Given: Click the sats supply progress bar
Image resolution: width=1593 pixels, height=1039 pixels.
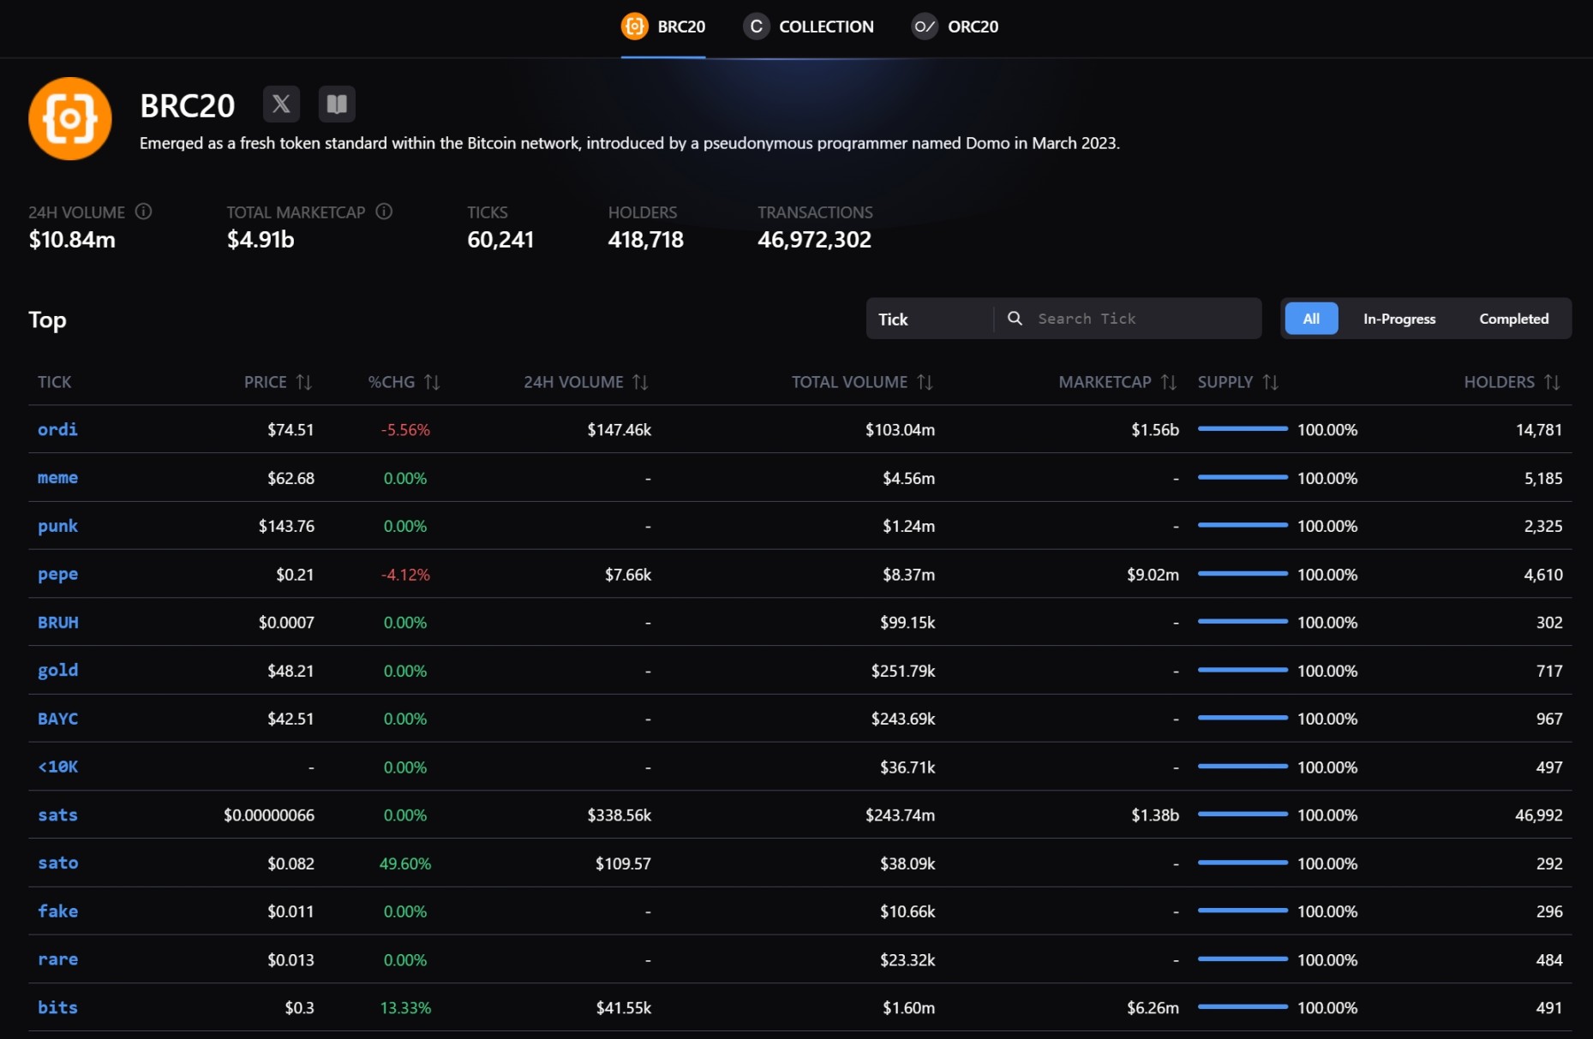Looking at the screenshot, I should pyautogui.click(x=1243, y=814).
